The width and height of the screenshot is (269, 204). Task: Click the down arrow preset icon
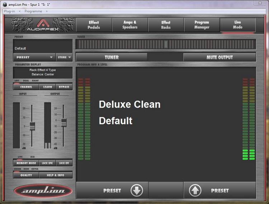click(x=137, y=190)
